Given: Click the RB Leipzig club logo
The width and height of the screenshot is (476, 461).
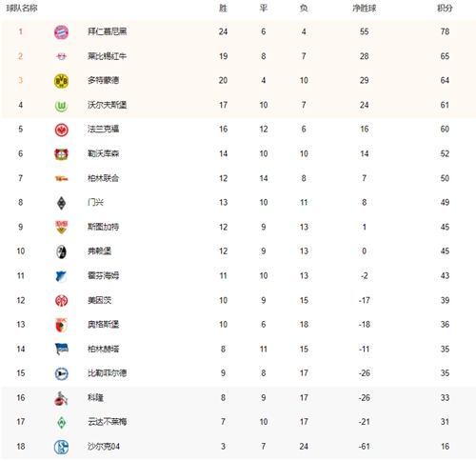Looking at the screenshot, I should pos(61,56).
